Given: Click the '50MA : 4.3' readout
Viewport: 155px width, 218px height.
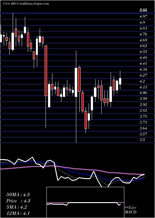Looking at the screenshot, I should [x=18, y=195].
